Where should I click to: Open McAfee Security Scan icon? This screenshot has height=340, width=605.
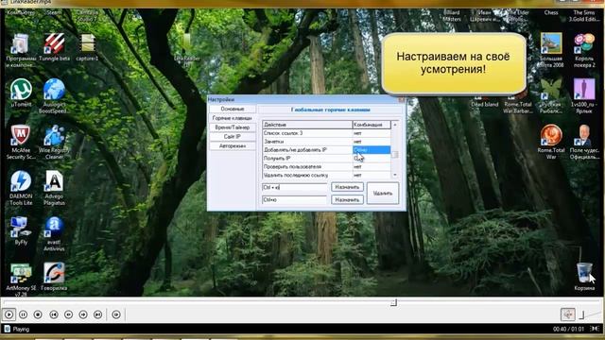tap(21, 142)
